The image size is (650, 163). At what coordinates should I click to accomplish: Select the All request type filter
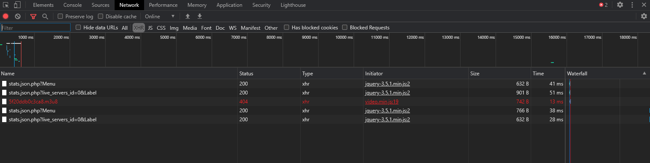point(124,28)
